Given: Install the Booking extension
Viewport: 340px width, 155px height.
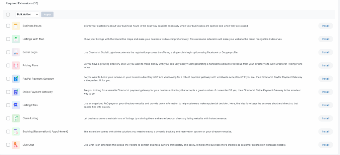Looking at the screenshot, I should tap(325, 131).
